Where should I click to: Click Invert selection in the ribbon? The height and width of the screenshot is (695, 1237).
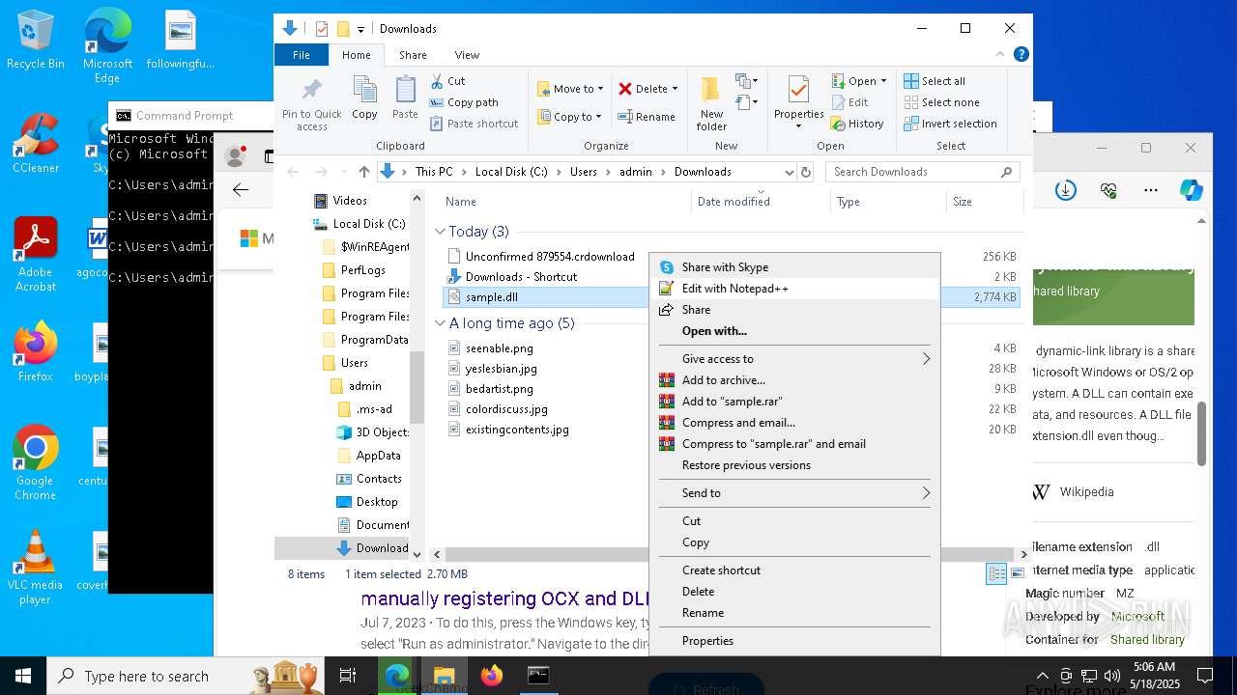click(x=951, y=124)
